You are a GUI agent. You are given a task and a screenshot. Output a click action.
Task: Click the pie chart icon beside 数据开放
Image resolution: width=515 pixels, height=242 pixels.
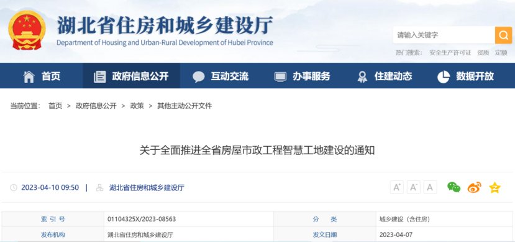tap(444, 77)
